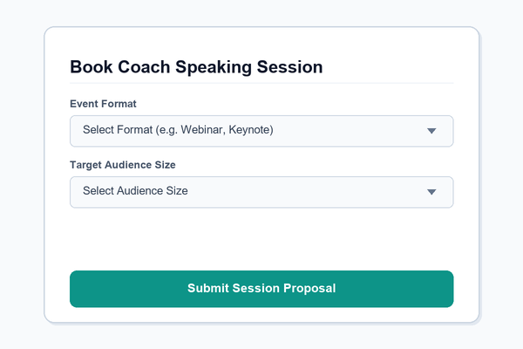Open the Event Format dropdown
Viewport: 523px width, 349px height.
click(x=261, y=131)
